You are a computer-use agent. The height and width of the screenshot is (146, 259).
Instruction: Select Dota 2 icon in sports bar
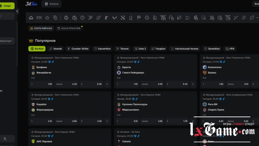click(x=122, y=18)
